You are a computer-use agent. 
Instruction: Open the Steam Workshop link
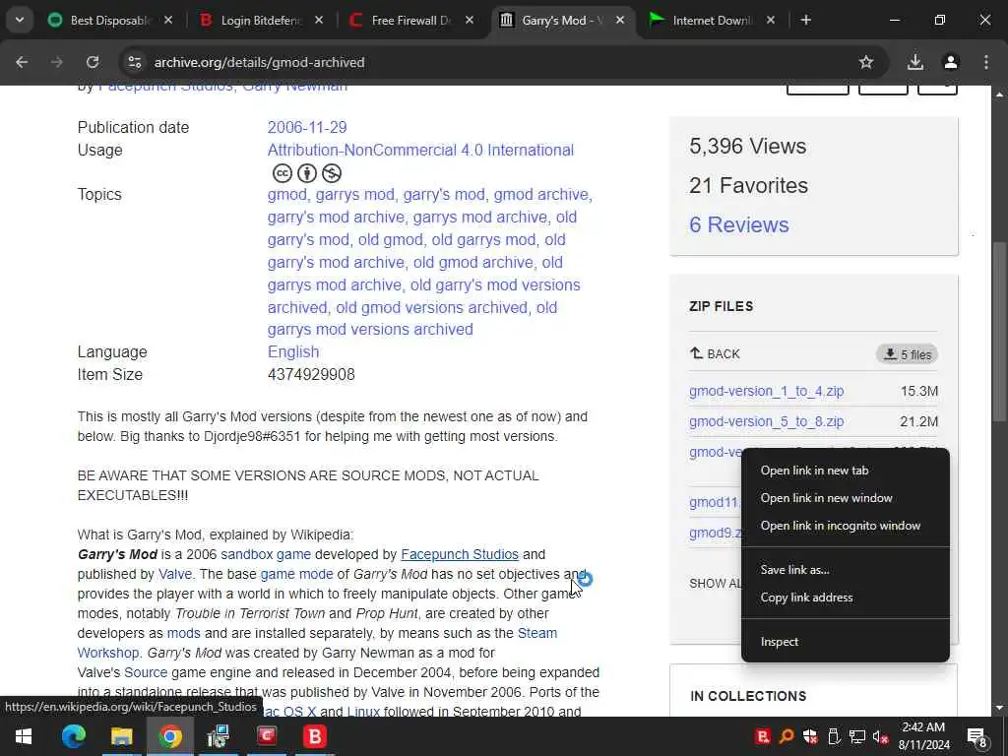coord(536,633)
